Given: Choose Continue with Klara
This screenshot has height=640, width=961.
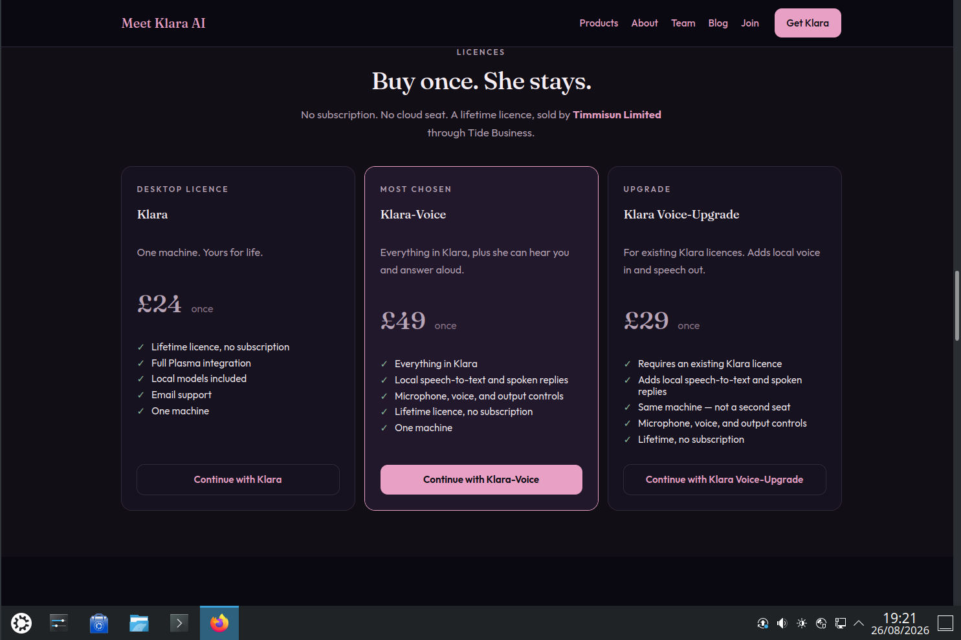Looking at the screenshot, I should click(238, 480).
